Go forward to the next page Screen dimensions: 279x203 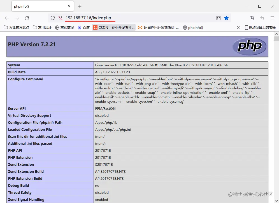coord(17,18)
